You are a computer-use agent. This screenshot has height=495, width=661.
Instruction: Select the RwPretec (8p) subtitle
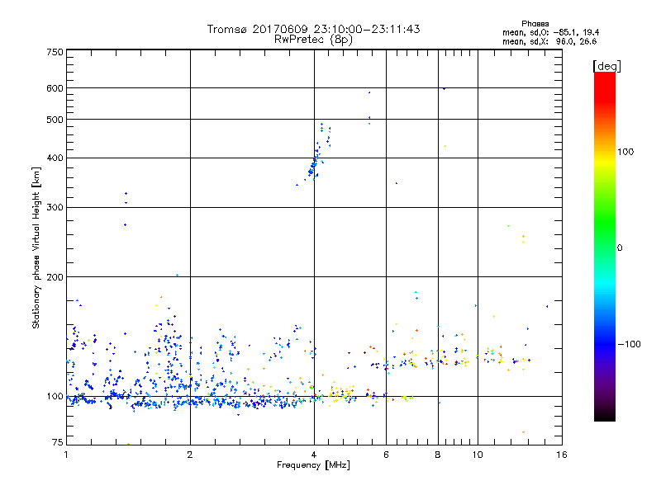tap(313, 39)
